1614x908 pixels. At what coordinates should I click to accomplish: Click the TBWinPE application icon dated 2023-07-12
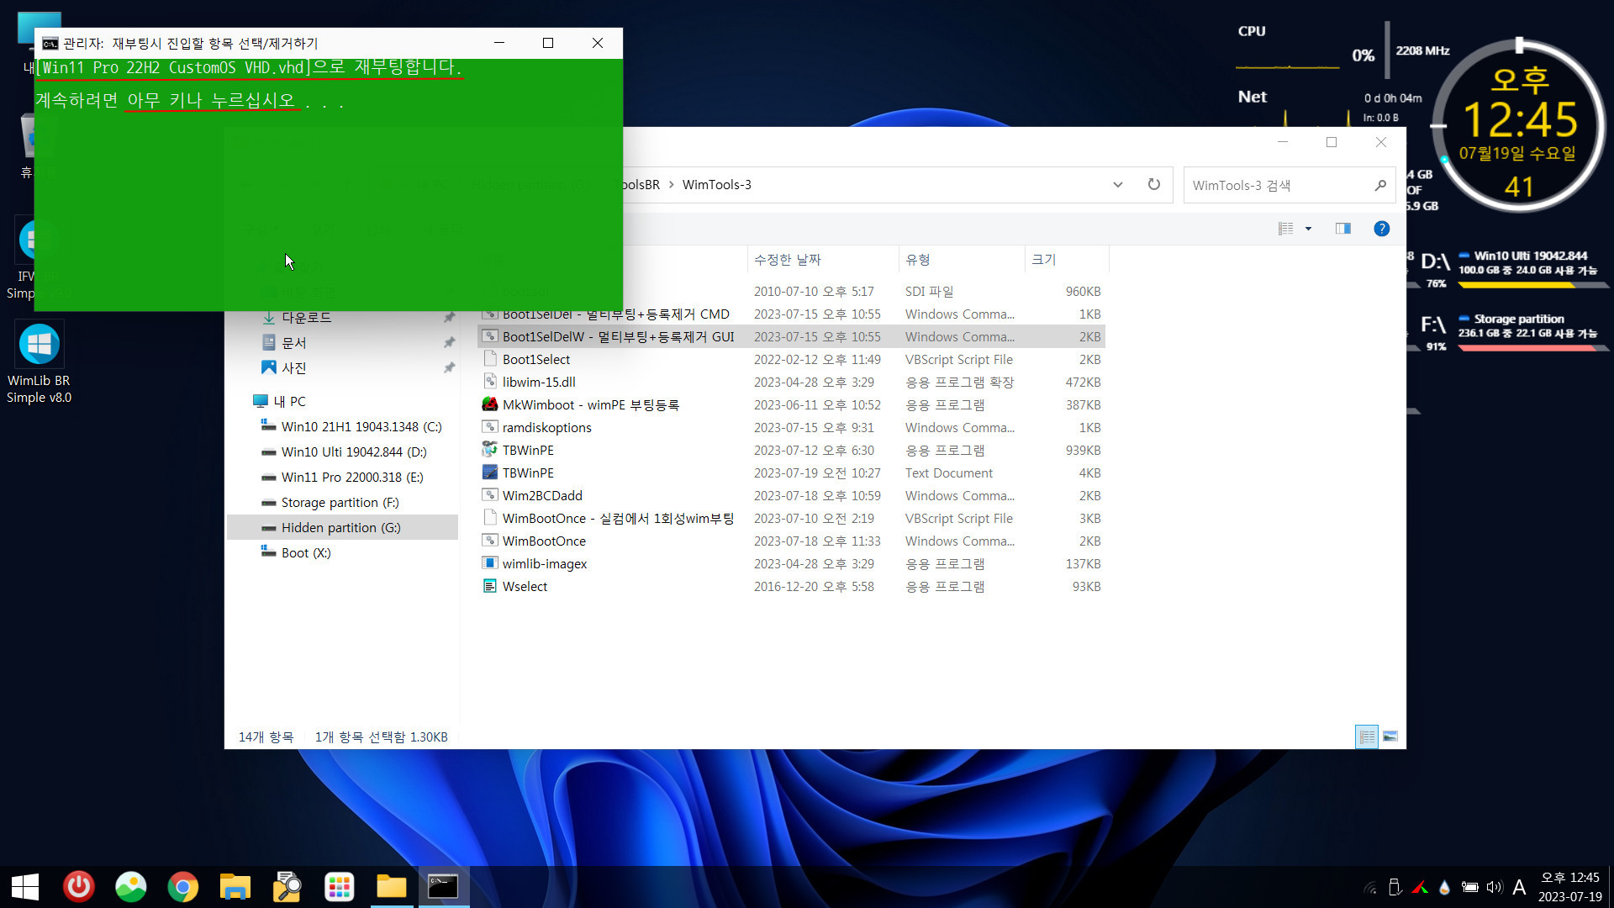(489, 450)
